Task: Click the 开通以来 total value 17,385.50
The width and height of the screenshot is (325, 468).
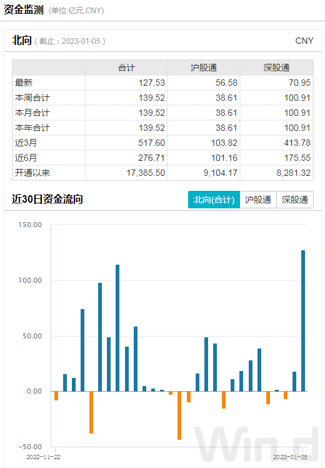Action: [146, 173]
